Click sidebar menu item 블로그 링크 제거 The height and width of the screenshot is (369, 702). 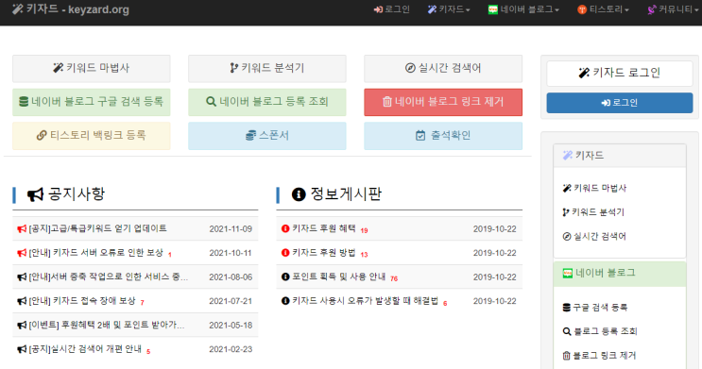[x=599, y=356]
